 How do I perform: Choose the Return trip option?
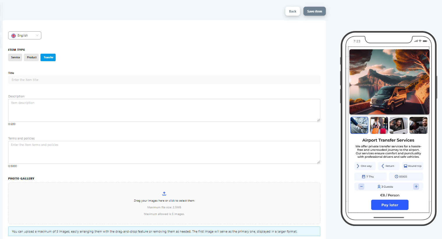[x=389, y=166]
